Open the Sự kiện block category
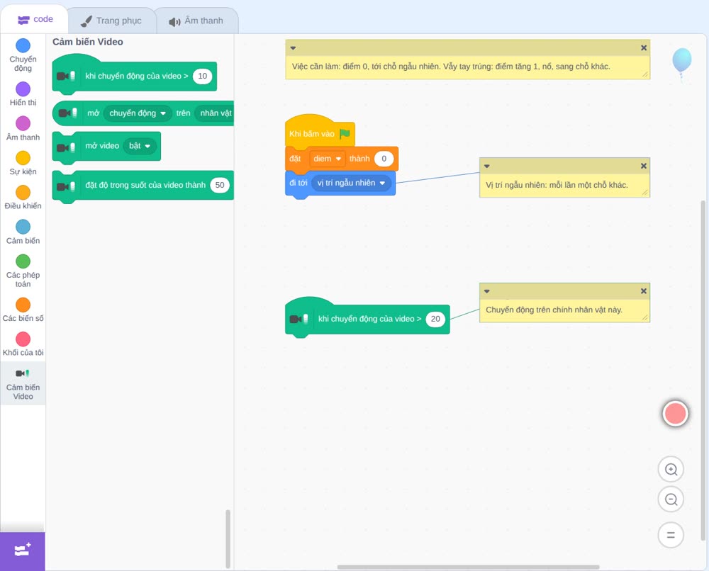The image size is (709, 571). (x=23, y=163)
